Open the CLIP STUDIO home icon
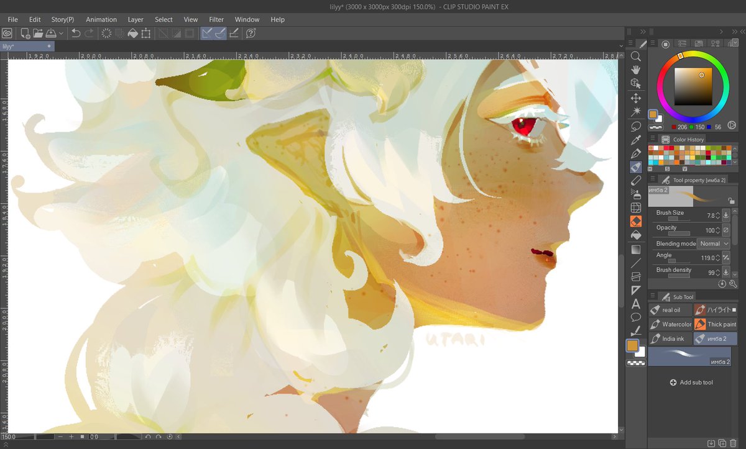746x449 pixels. coord(7,33)
